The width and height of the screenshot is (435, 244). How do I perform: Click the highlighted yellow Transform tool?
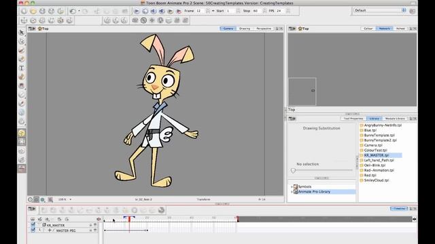tap(22, 133)
